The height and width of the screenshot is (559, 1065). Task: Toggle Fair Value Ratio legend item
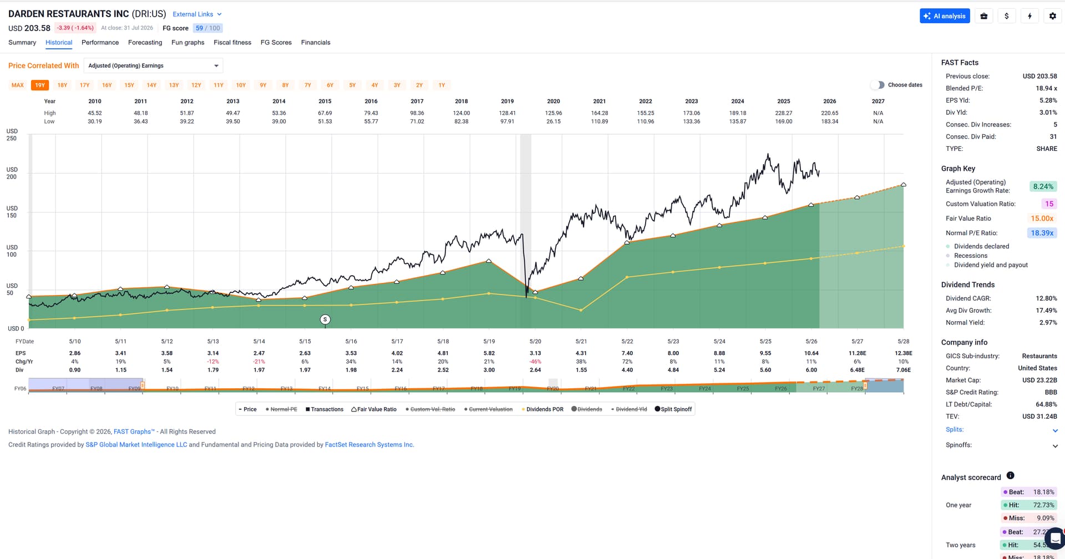pos(374,409)
